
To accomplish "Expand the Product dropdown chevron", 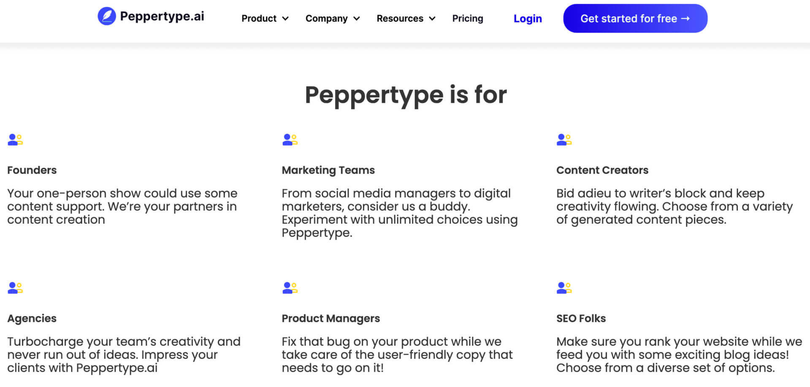I will pos(286,19).
